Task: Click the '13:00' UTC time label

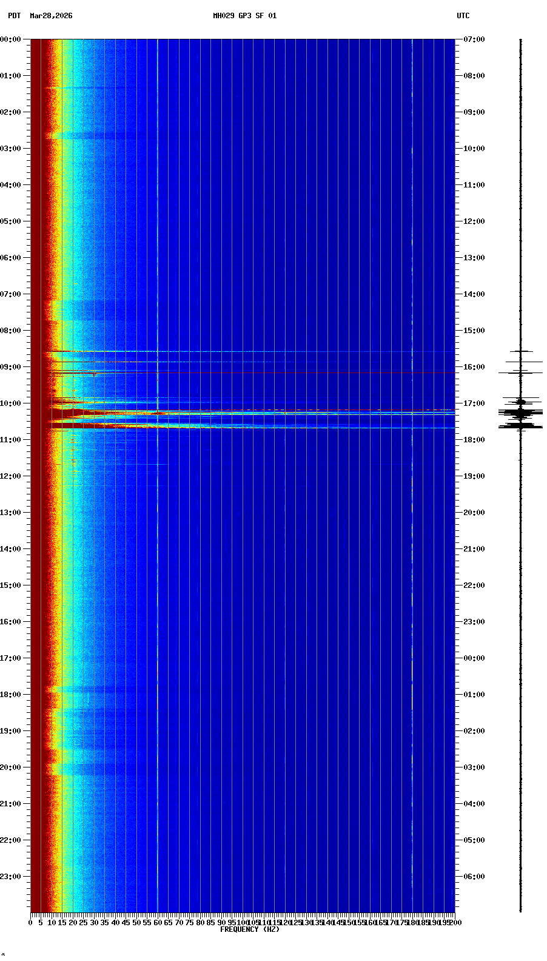Action: click(474, 258)
